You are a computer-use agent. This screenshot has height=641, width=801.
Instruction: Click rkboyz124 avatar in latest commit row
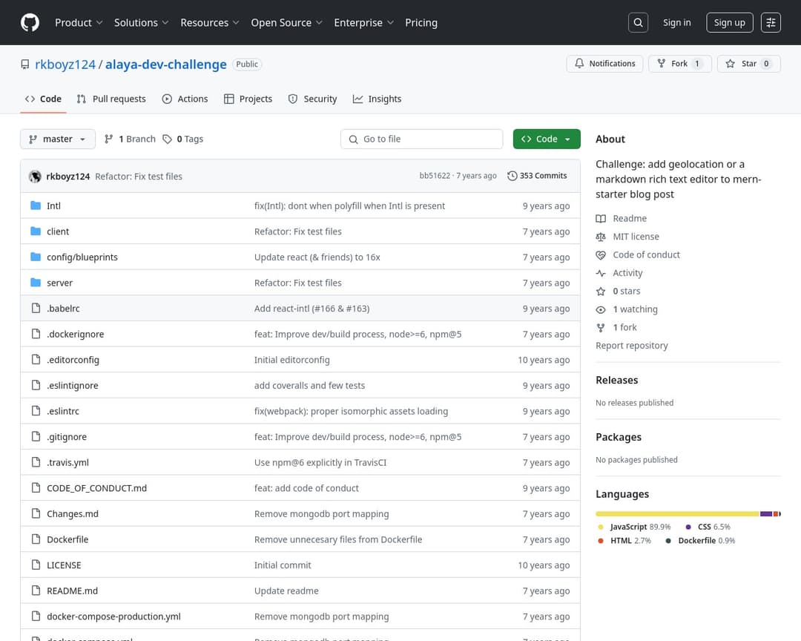coord(36,177)
